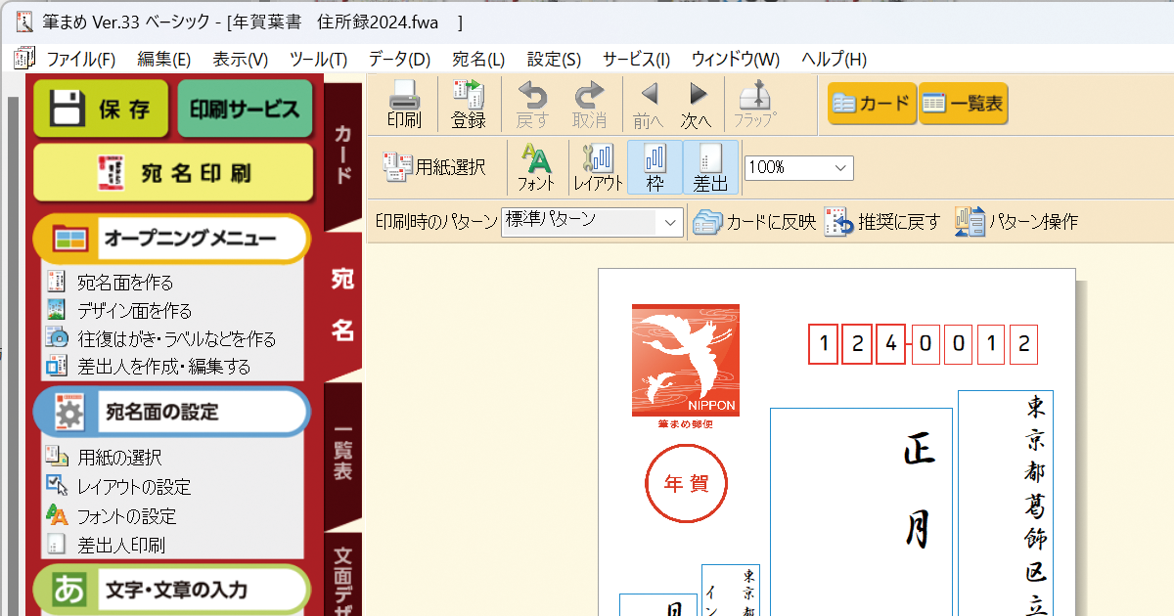Click the 東京都葛飾区 address field

(x=1006, y=503)
